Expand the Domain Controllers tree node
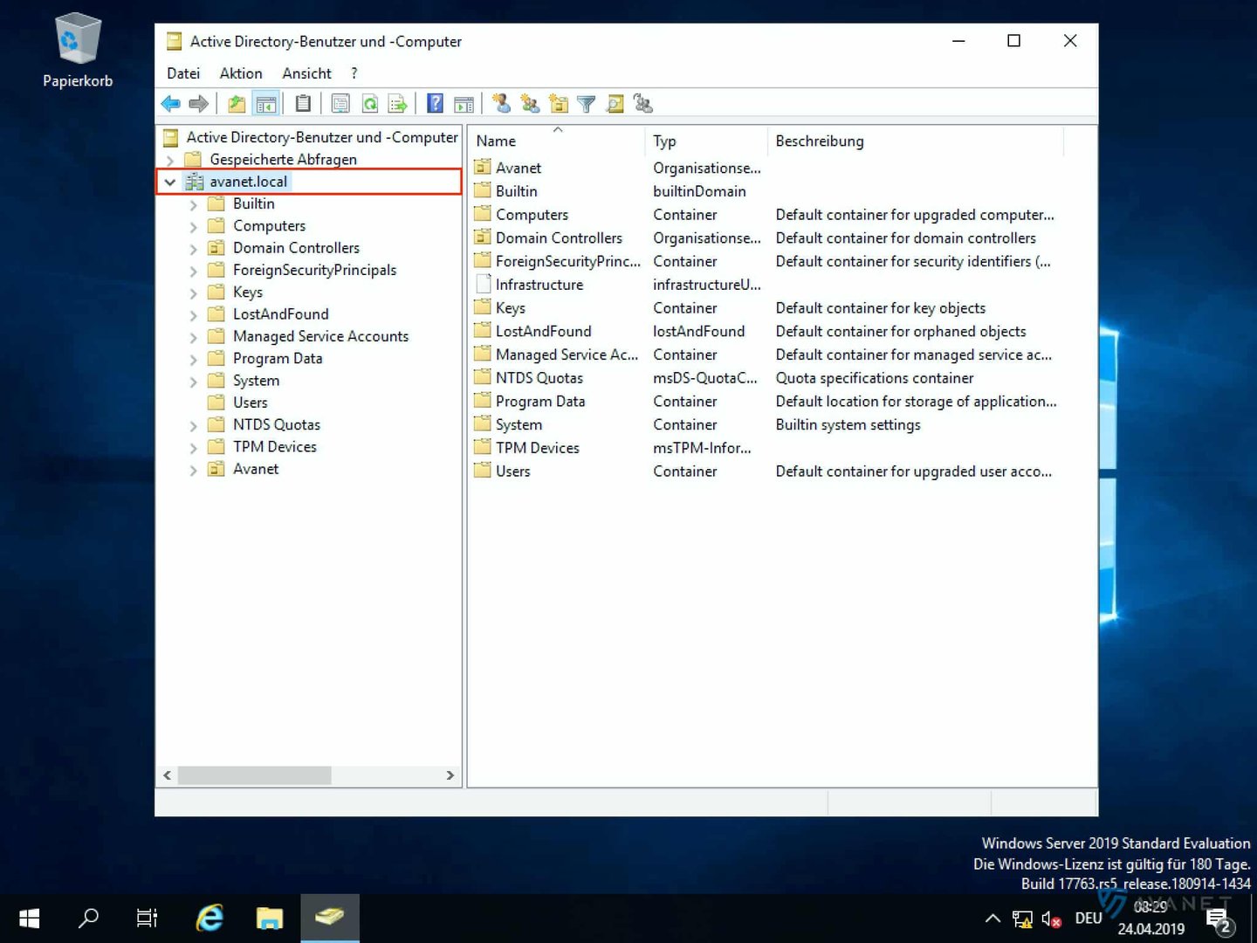This screenshot has width=1257, height=943. click(193, 249)
